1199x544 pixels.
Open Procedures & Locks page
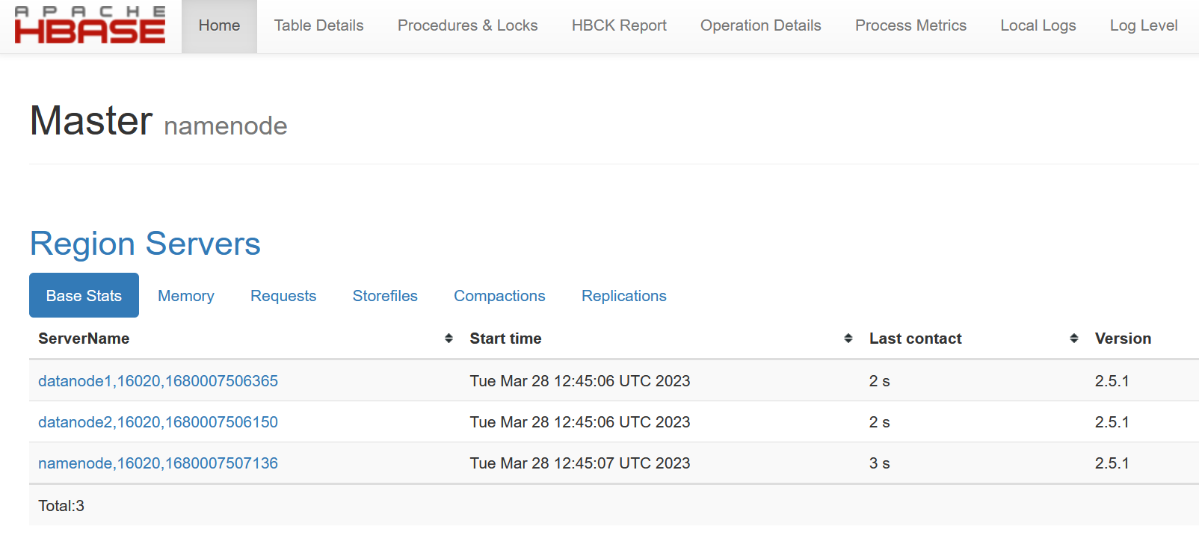467,25
